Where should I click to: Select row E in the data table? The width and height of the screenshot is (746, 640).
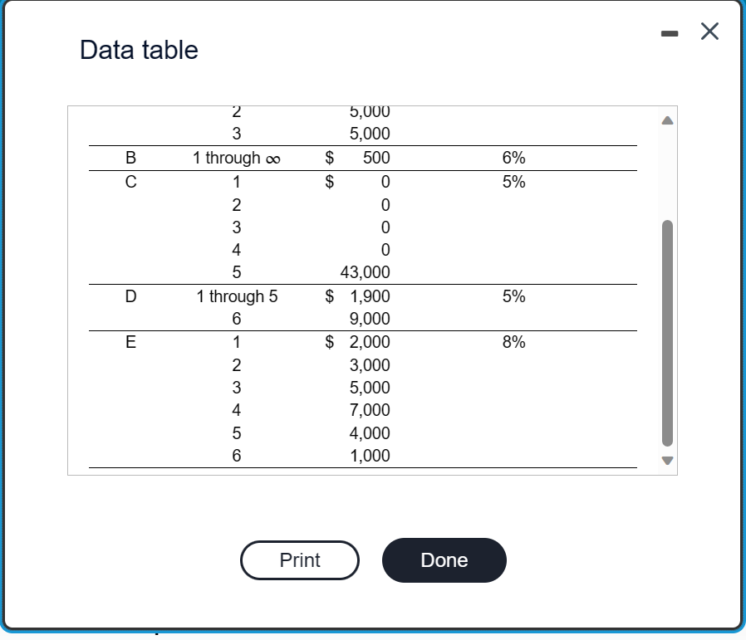point(130,341)
